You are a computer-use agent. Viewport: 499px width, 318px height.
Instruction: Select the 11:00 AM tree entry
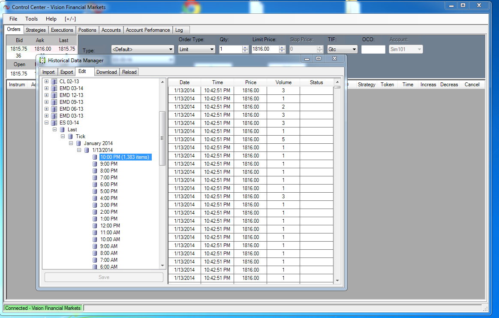pyautogui.click(x=110, y=233)
